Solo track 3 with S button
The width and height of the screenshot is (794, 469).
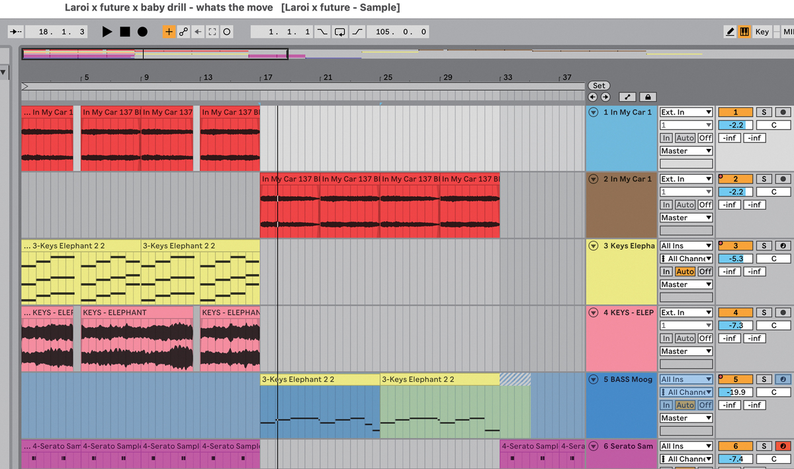[764, 246]
